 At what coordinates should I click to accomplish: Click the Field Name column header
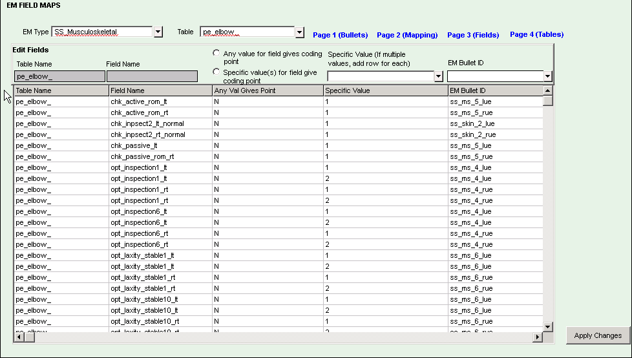click(x=160, y=90)
